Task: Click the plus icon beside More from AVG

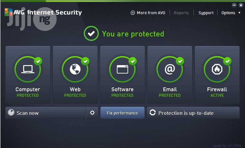Action: coord(133,13)
